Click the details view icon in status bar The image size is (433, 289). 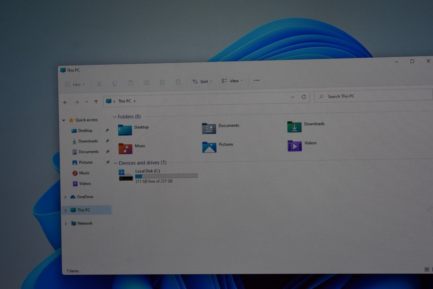point(427,269)
